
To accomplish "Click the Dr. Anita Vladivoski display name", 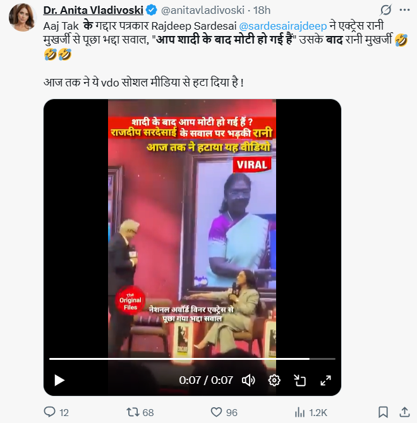I will click(93, 10).
